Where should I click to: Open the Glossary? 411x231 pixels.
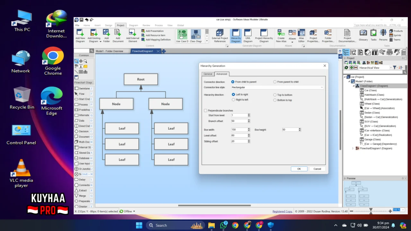(363, 35)
